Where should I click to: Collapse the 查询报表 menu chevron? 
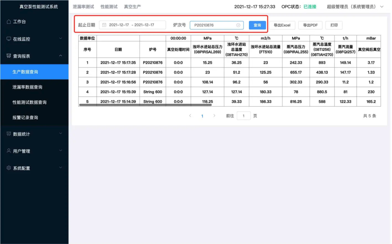pos(61,56)
